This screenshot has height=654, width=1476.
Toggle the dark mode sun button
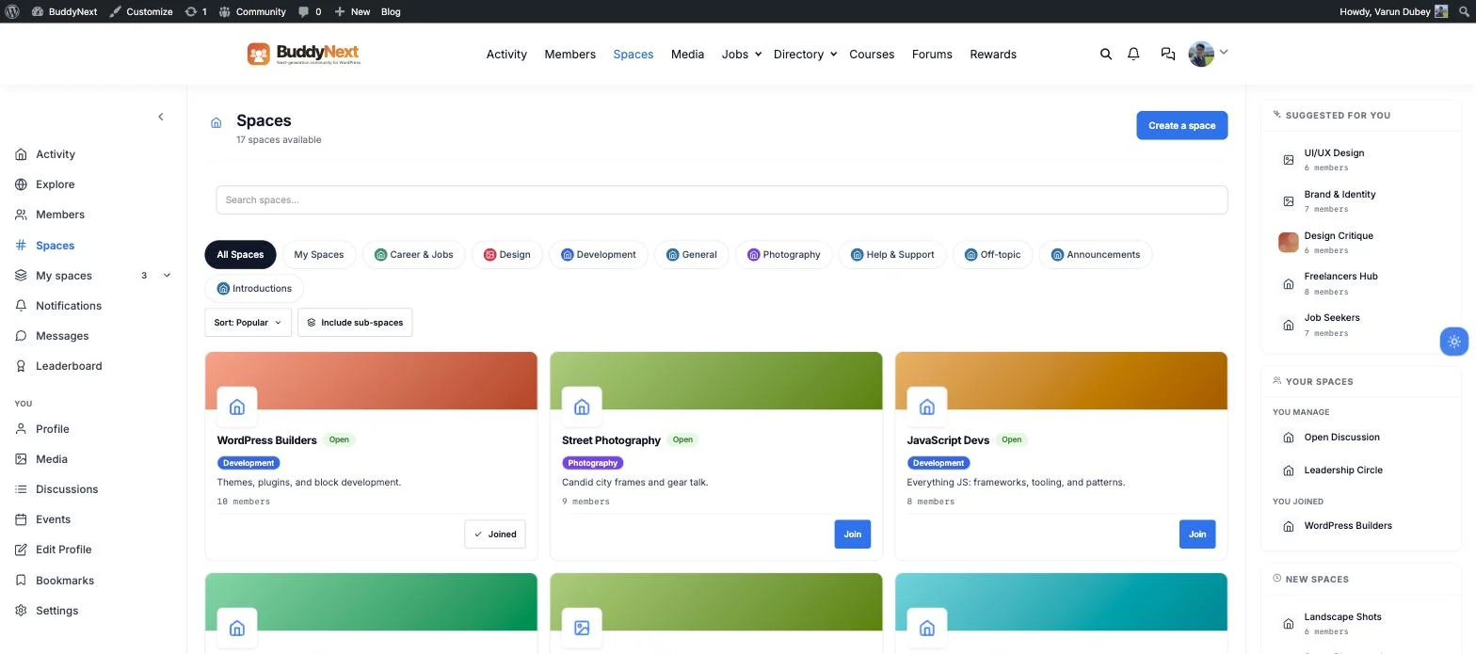pos(1454,342)
